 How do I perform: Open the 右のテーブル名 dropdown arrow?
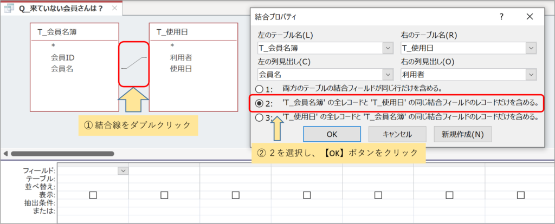pyautogui.click(x=531, y=48)
